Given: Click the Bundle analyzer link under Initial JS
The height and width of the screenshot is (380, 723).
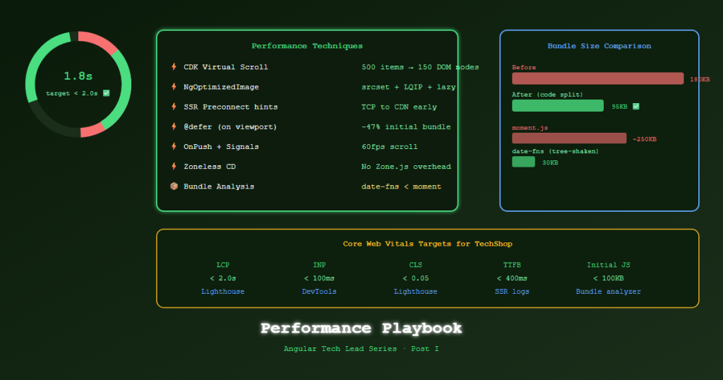Looking at the screenshot, I should pos(608,292).
